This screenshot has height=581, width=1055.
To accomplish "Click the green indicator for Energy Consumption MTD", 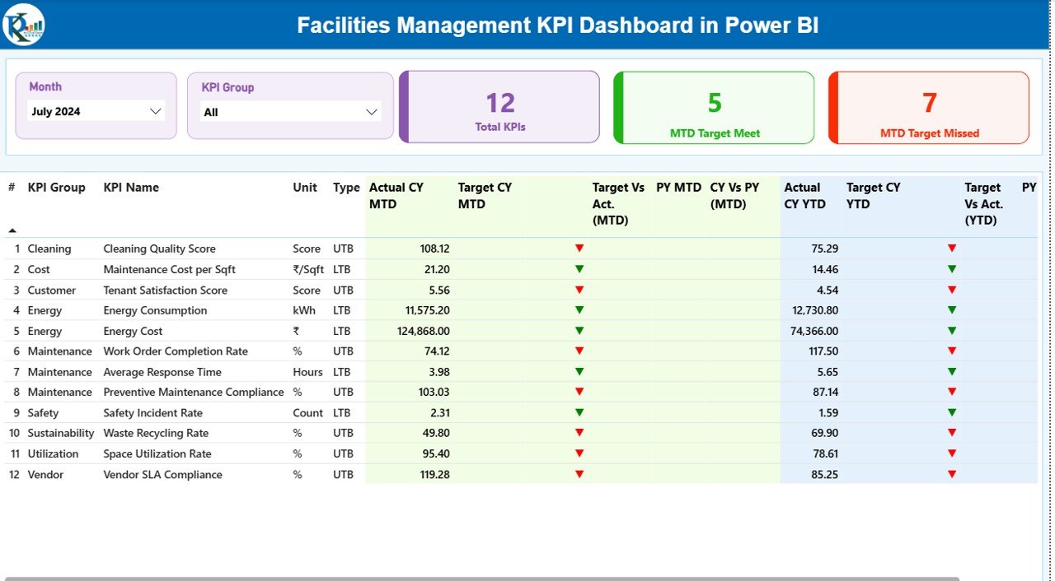I will [x=579, y=309].
